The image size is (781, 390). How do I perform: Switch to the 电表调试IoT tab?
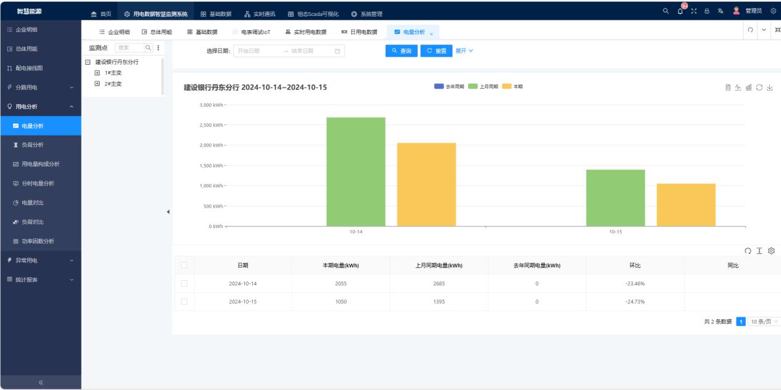pyautogui.click(x=251, y=32)
